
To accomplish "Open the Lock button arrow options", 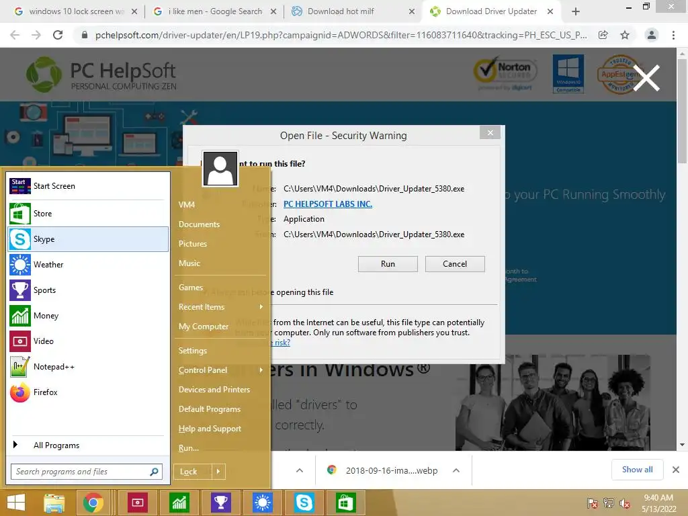I will (218, 472).
